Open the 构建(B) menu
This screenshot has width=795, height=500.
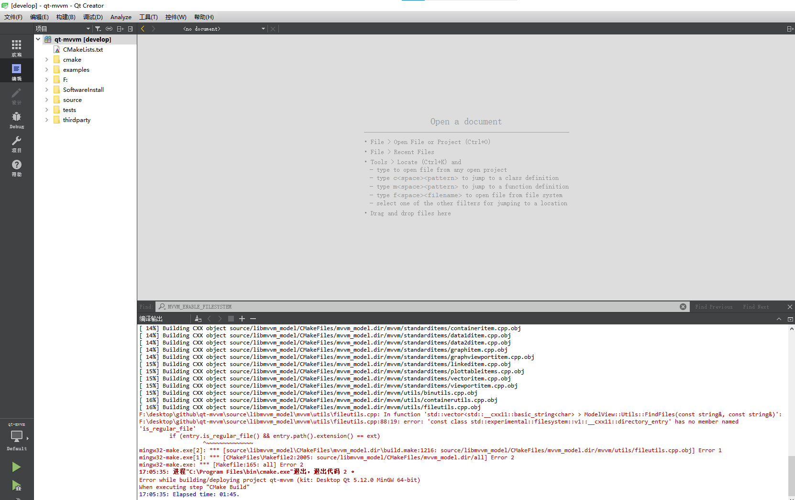click(66, 17)
